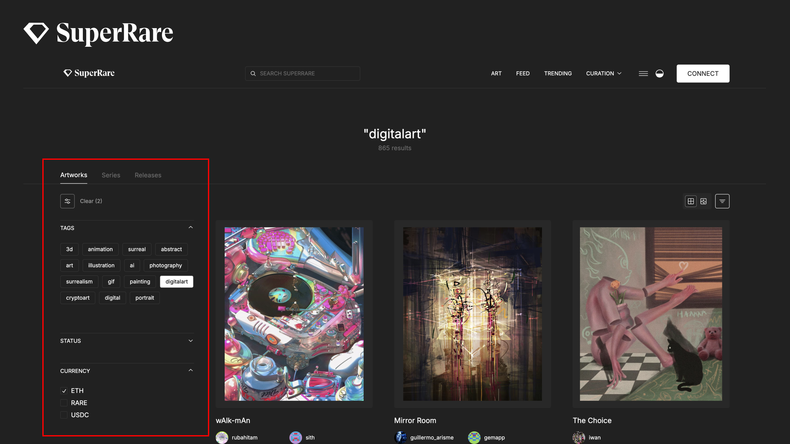The image size is (790, 444).
Task: Click Clear (2) filters link
Action: coord(91,201)
